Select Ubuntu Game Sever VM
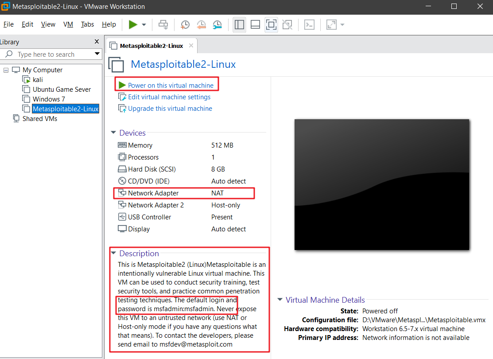The image size is (493, 359). [x=62, y=90]
